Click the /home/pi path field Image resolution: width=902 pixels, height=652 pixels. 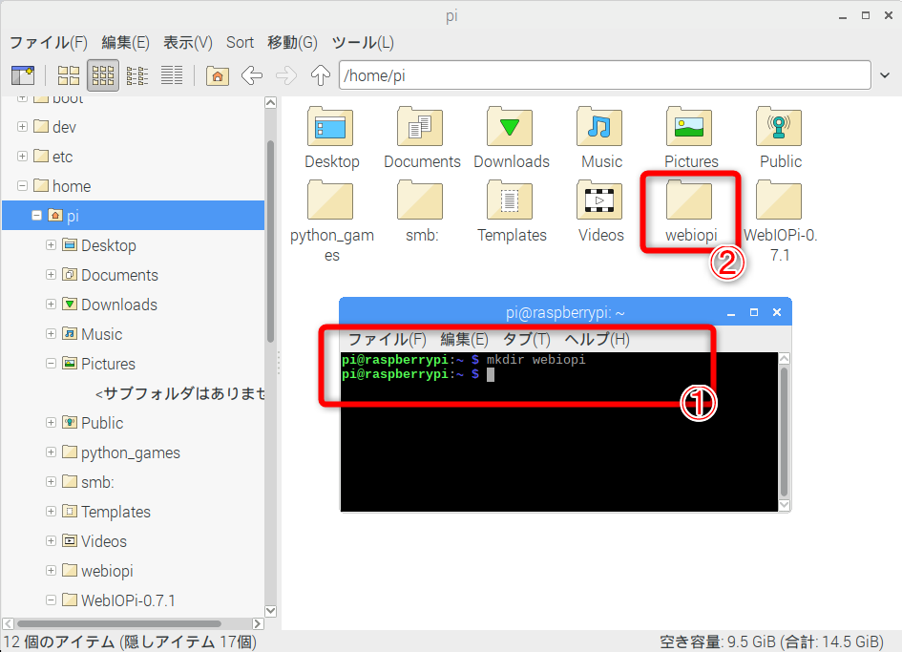[x=604, y=75]
